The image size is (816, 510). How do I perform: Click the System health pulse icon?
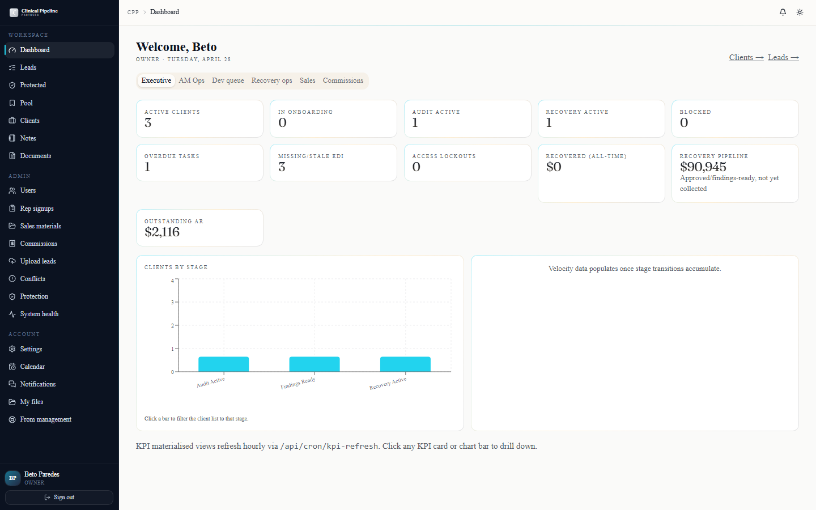tap(12, 314)
